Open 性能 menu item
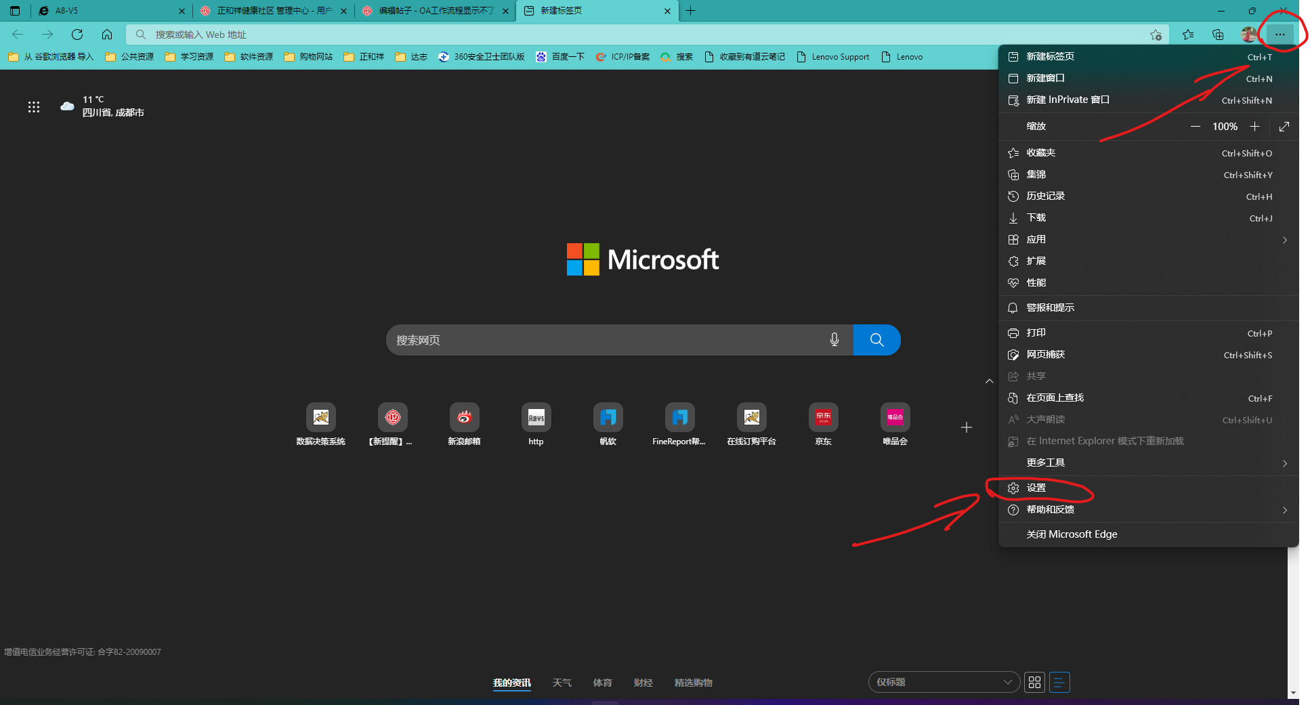Screen dimensions: 1310x705 click(x=1148, y=283)
